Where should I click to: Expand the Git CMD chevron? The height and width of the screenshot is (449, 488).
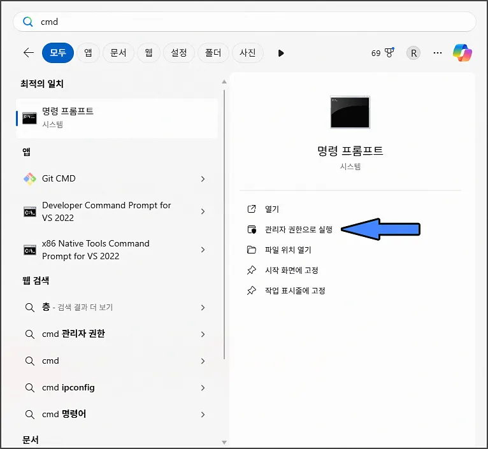coord(203,179)
